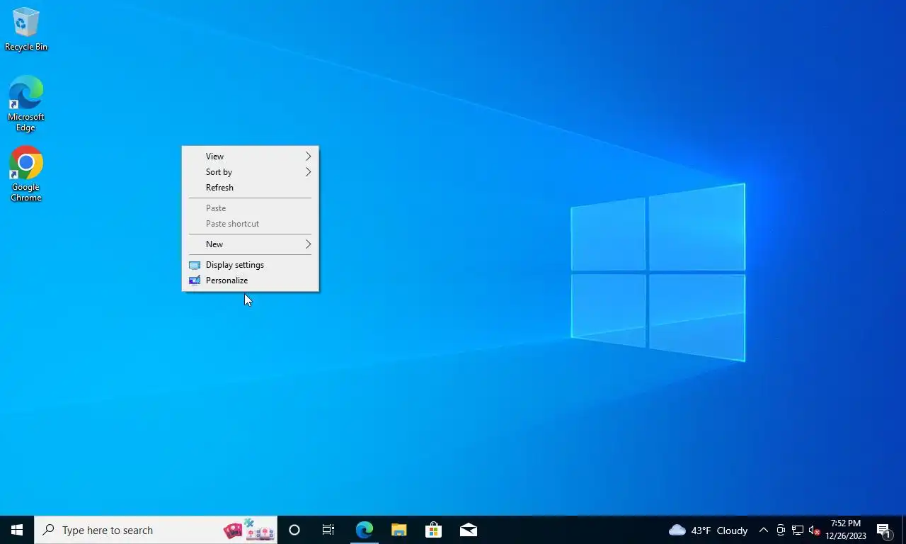This screenshot has width=906, height=544.
Task: Open the Mail app from the taskbar
Action: point(468,530)
